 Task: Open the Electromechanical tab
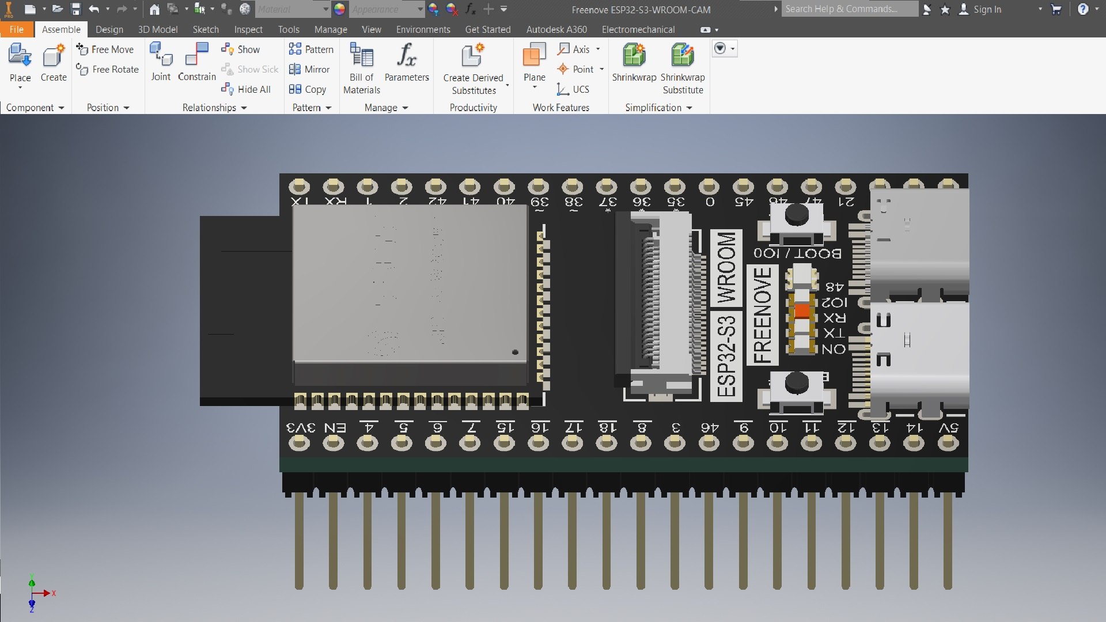(638, 29)
